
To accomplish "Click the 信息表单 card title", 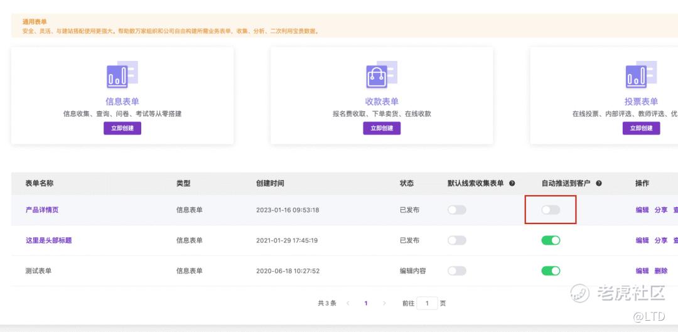I will pos(122,102).
